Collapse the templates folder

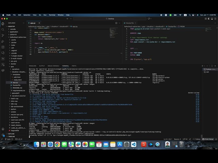click(x=16, y=75)
